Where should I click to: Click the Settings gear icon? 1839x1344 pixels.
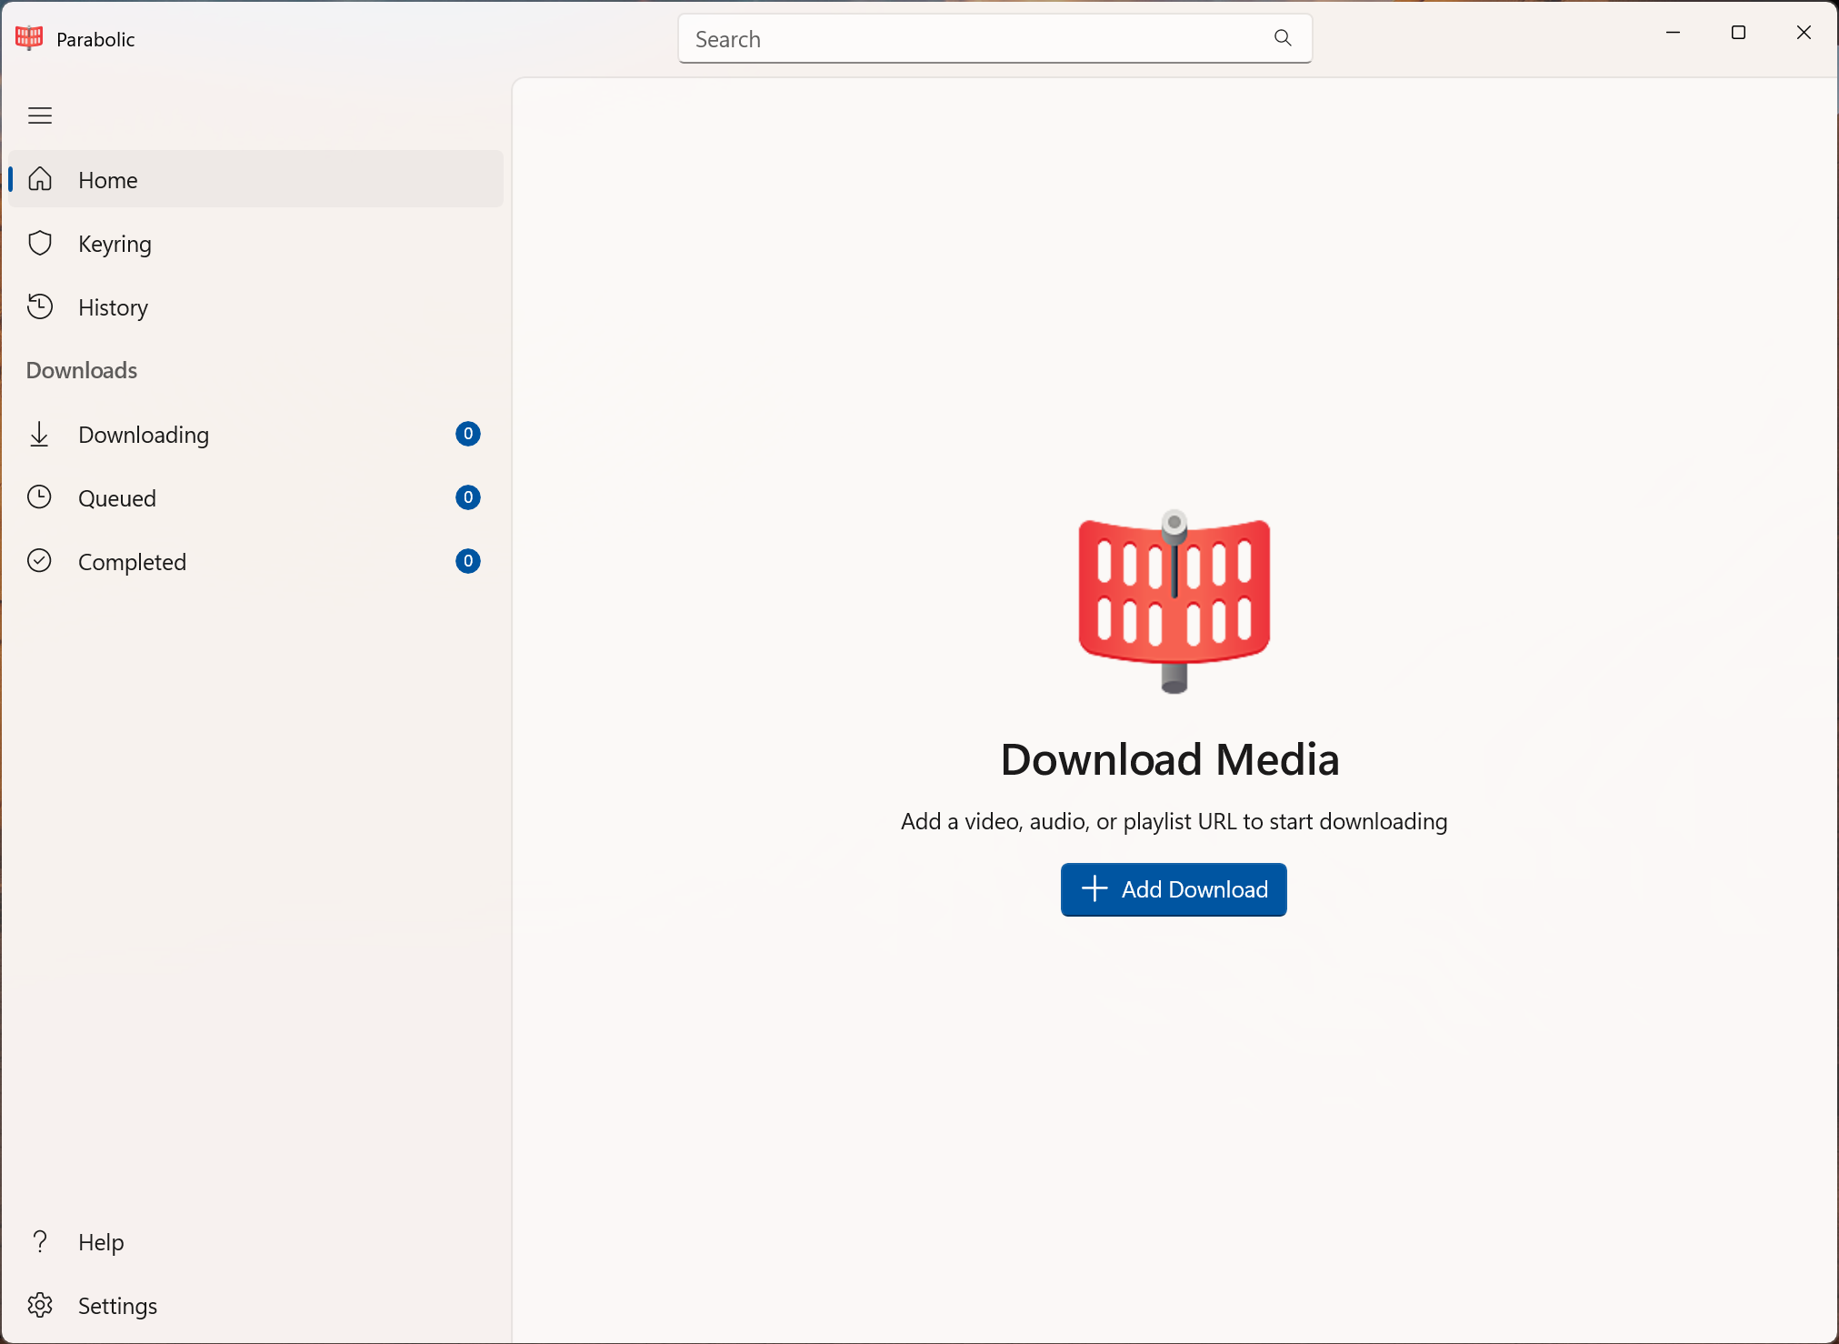click(x=40, y=1305)
